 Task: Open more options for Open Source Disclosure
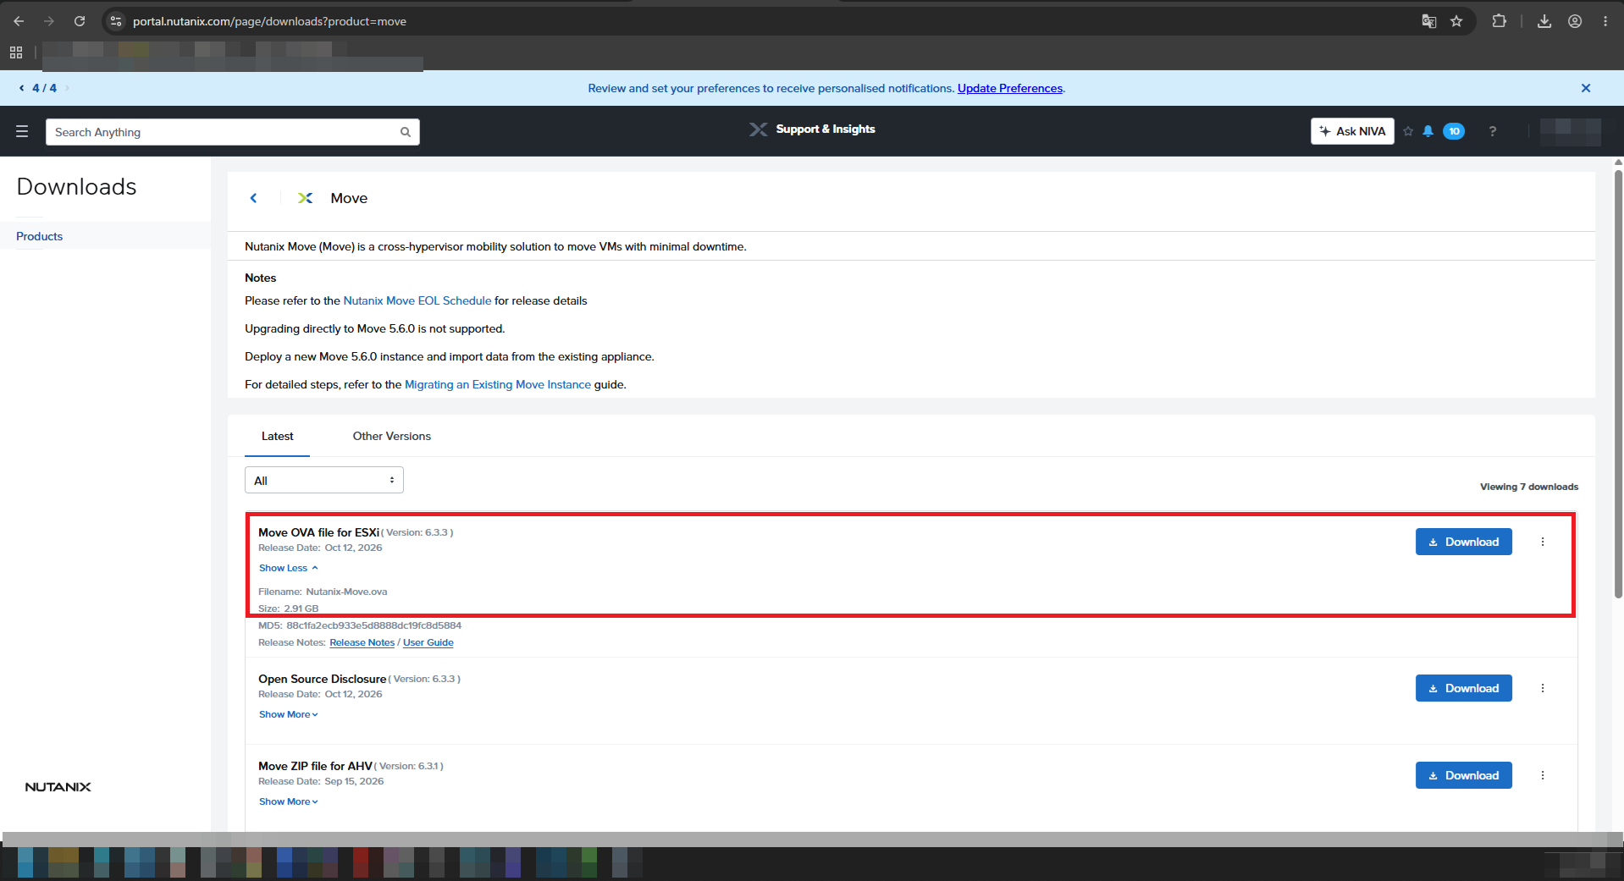(1543, 688)
